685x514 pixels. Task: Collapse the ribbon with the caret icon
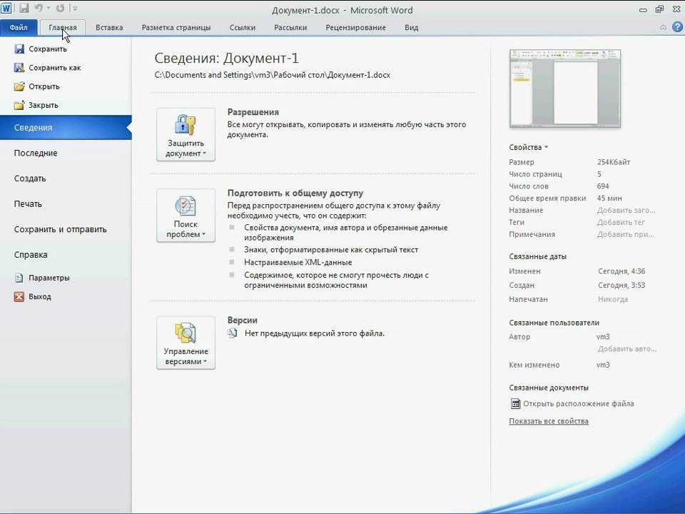pyautogui.click(x=663, y=27)
